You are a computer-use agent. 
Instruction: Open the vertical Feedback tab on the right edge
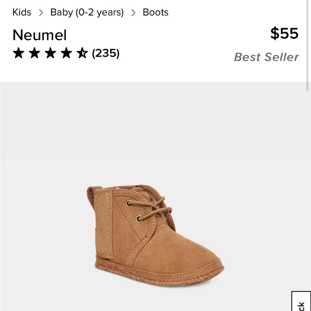(x=301, y=303)
